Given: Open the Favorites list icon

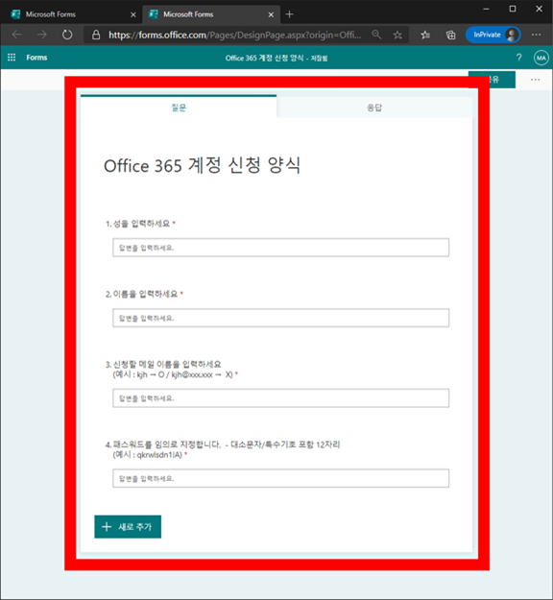Looking at the screenshot, I should [x=425, y=36].
